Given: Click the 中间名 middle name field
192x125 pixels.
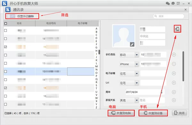Looking at the screenshot, I should (x=152, y=36).
